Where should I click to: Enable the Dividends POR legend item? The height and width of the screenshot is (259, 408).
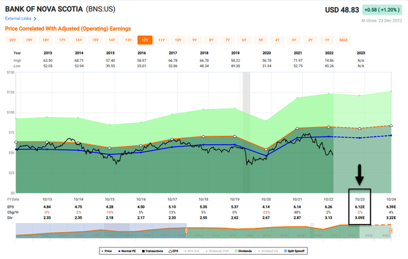click(x=217, y=251)
